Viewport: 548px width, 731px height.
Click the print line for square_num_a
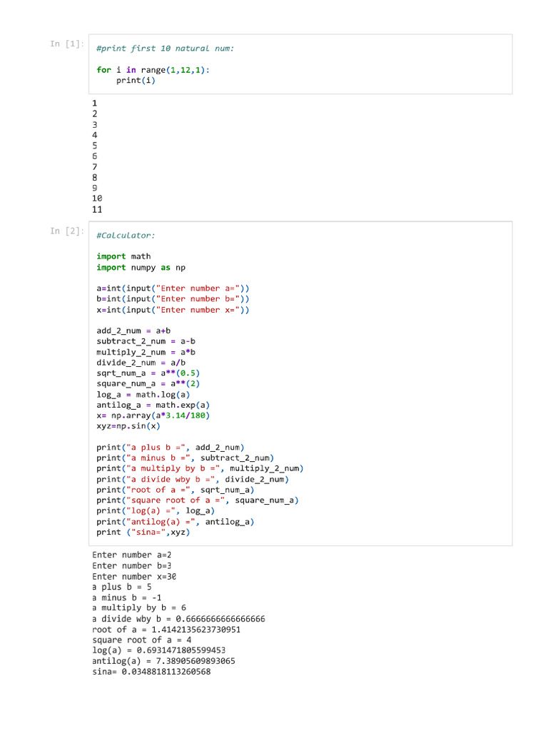(x=198, y=500)
